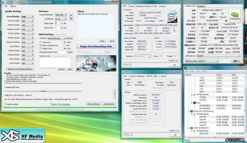Click the Results log vertical scrollbar
This screenshot has width=247, height=143.
[115, 87]
